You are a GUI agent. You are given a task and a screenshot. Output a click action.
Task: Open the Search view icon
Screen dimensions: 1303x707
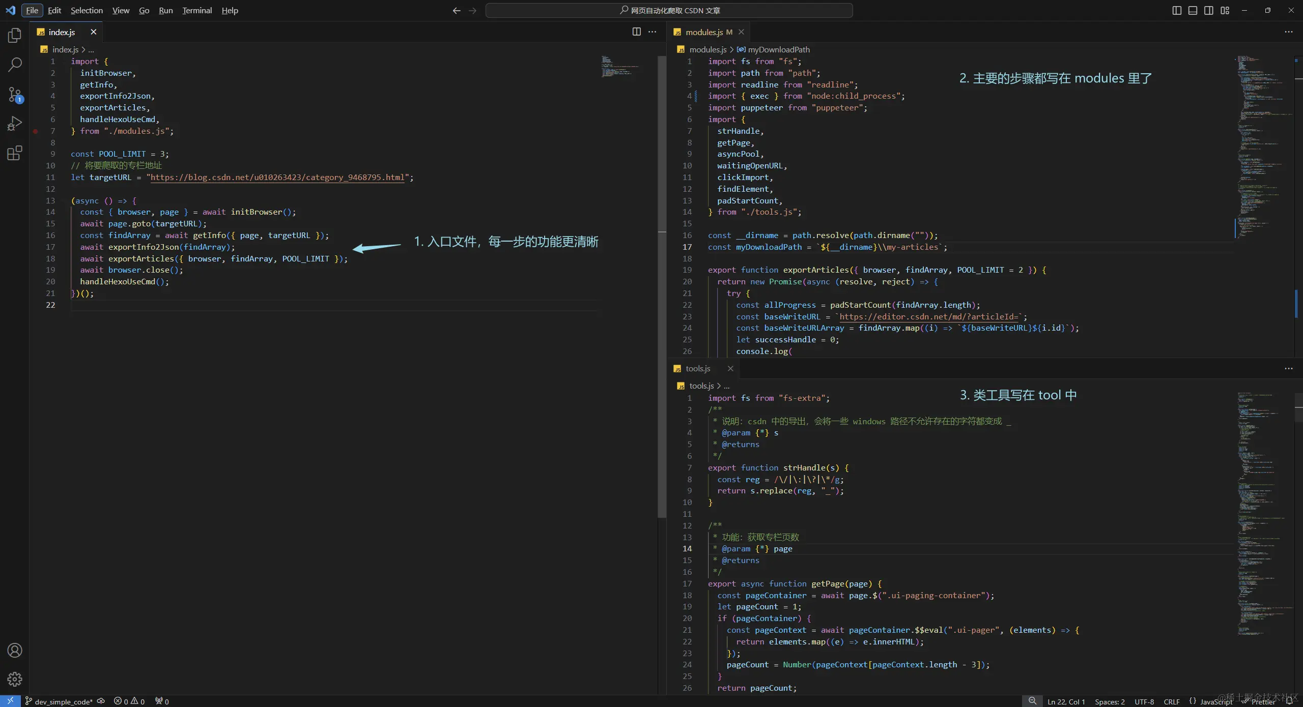[15, 65]
